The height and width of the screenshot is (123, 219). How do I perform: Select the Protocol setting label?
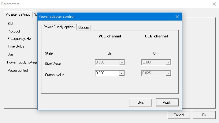(14, 31)
